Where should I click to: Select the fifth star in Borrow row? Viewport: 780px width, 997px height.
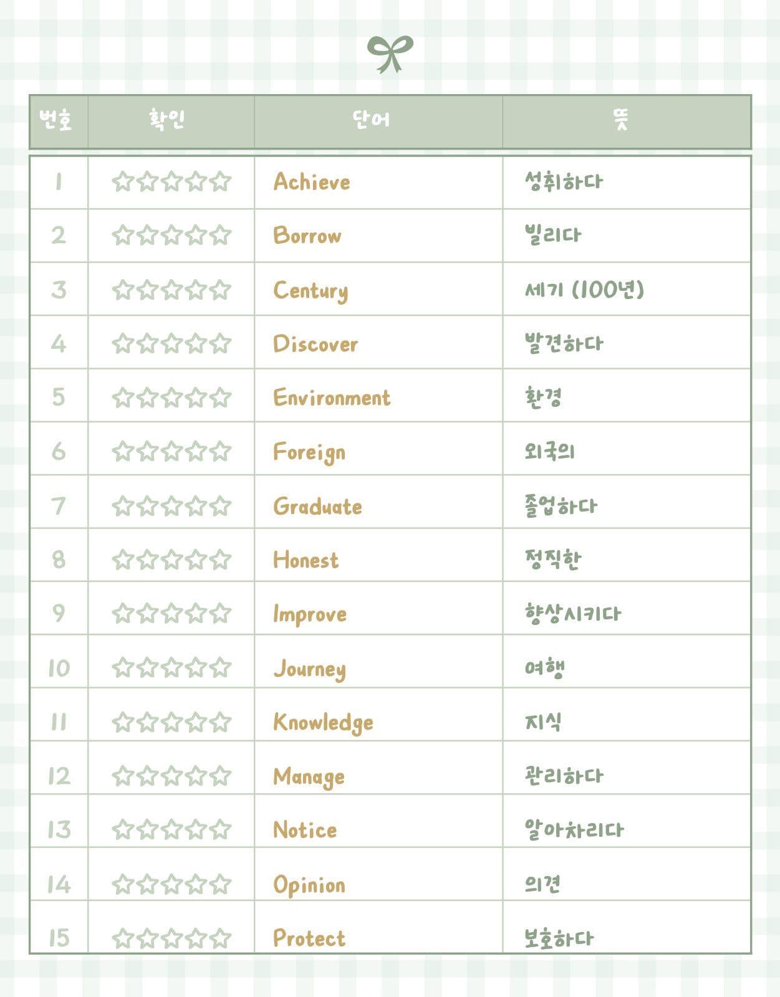[220, 235]
